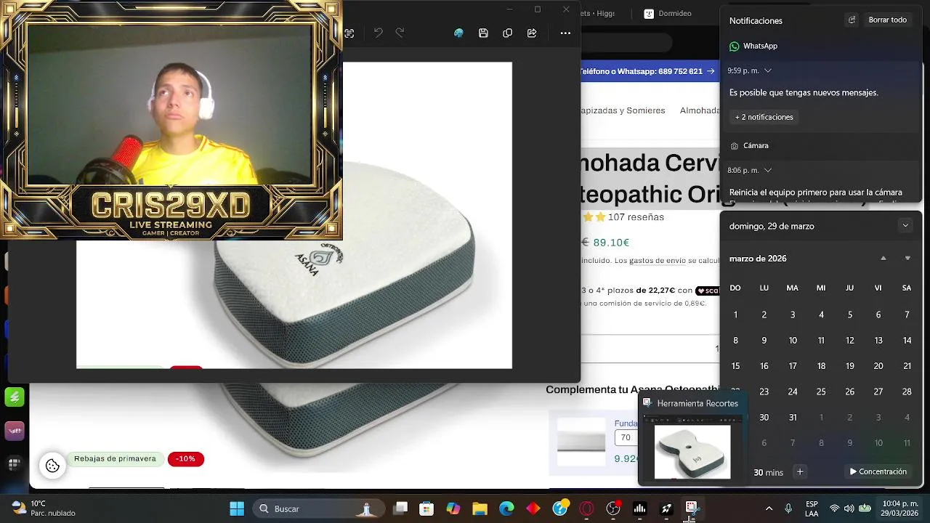Open the Cámara notification group header
The width and height of the screenshot is (930, 523).
tap(749, 145)
